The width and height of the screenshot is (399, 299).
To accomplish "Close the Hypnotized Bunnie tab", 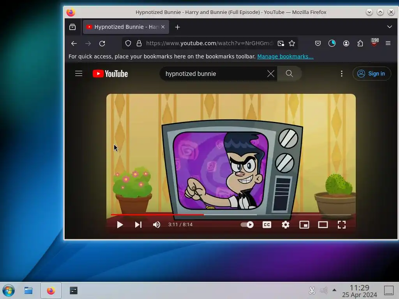I will tap(163, 27).
